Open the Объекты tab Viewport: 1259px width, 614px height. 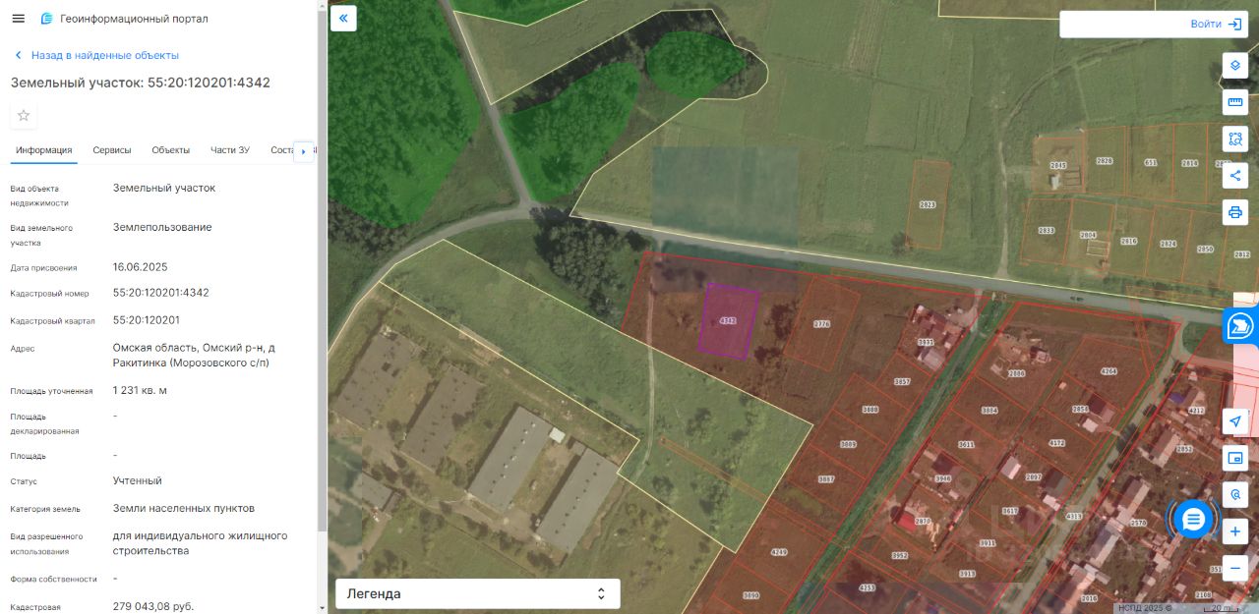(x=171, y=150)
